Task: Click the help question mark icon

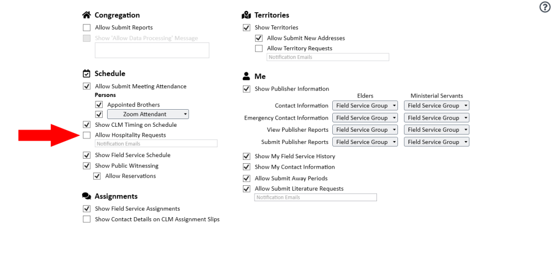Action: pos(545,7)
